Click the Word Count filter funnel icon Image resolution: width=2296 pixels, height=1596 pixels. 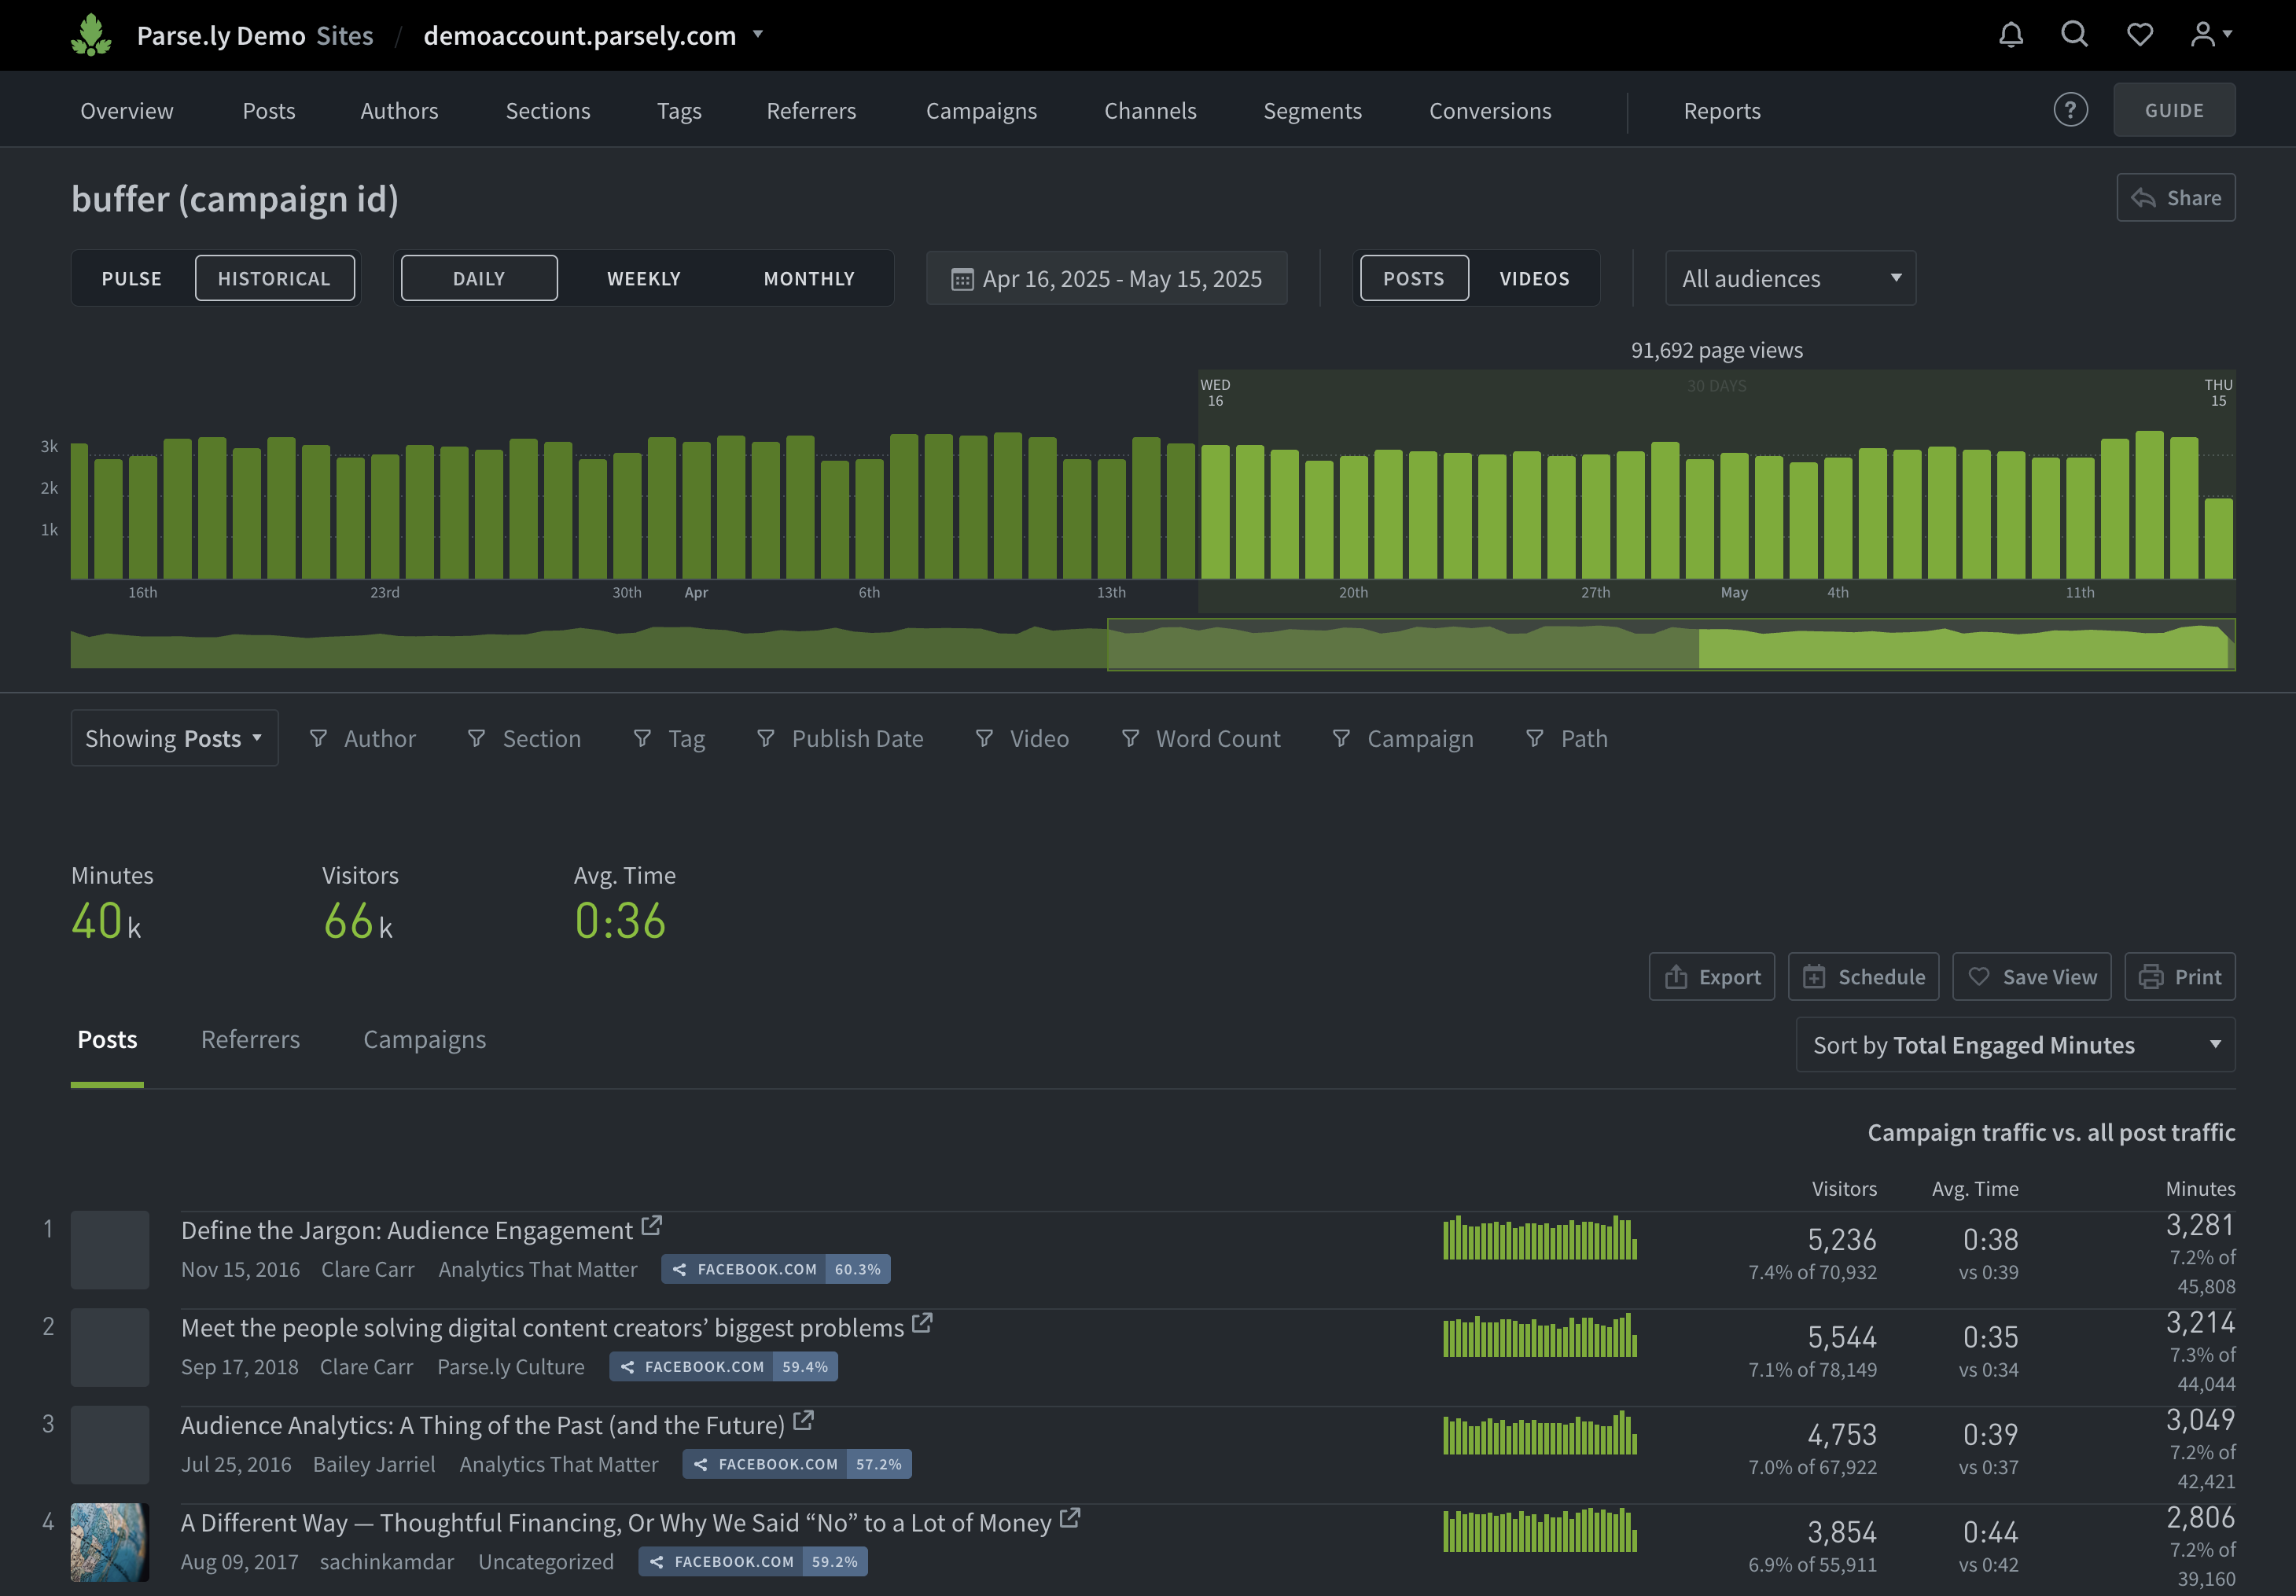pos(1131,738)
